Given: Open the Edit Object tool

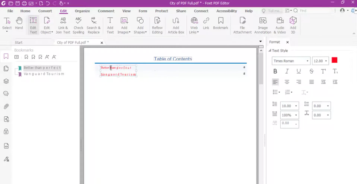Looking at the screenshot, I should point(47,25).
